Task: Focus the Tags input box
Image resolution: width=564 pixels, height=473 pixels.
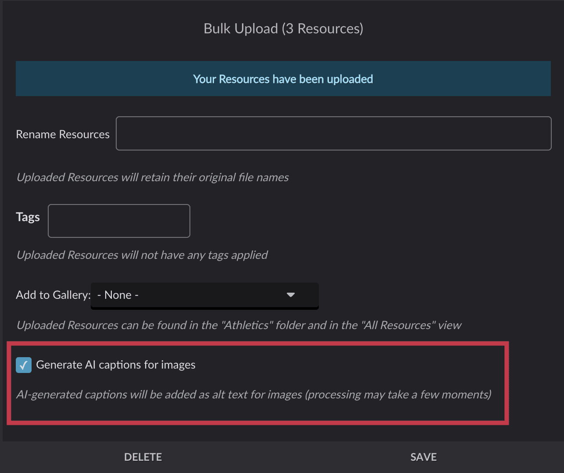Action: 119,221
